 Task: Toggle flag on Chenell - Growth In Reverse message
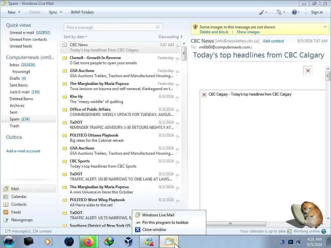177,59
